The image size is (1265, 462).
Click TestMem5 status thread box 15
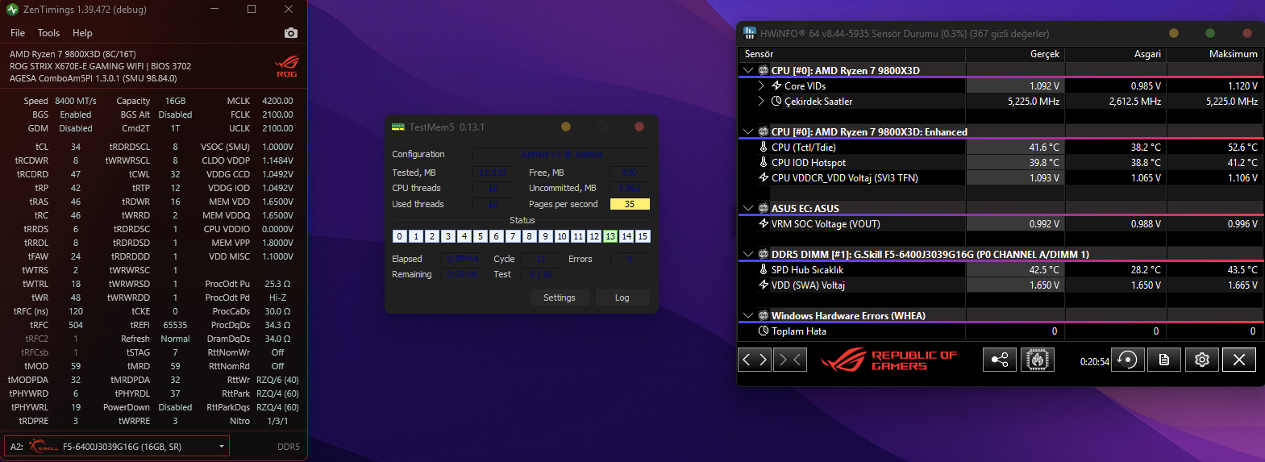pyautogui.click(x=643, y=236)
